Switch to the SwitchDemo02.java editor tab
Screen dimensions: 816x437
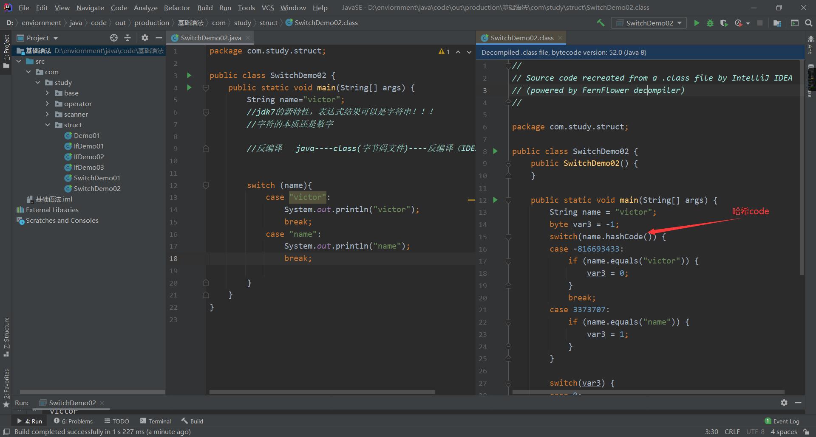tap(211, 38)
